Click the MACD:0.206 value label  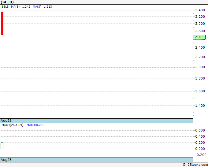[35, 125]
